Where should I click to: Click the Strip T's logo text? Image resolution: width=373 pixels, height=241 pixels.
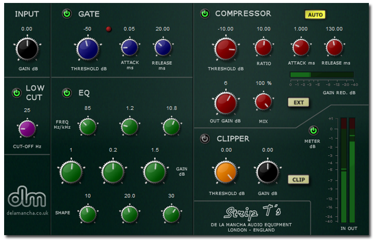252,212
